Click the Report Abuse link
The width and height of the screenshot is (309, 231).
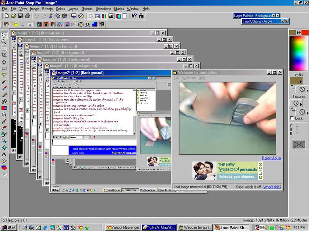(x=271, y=158)
